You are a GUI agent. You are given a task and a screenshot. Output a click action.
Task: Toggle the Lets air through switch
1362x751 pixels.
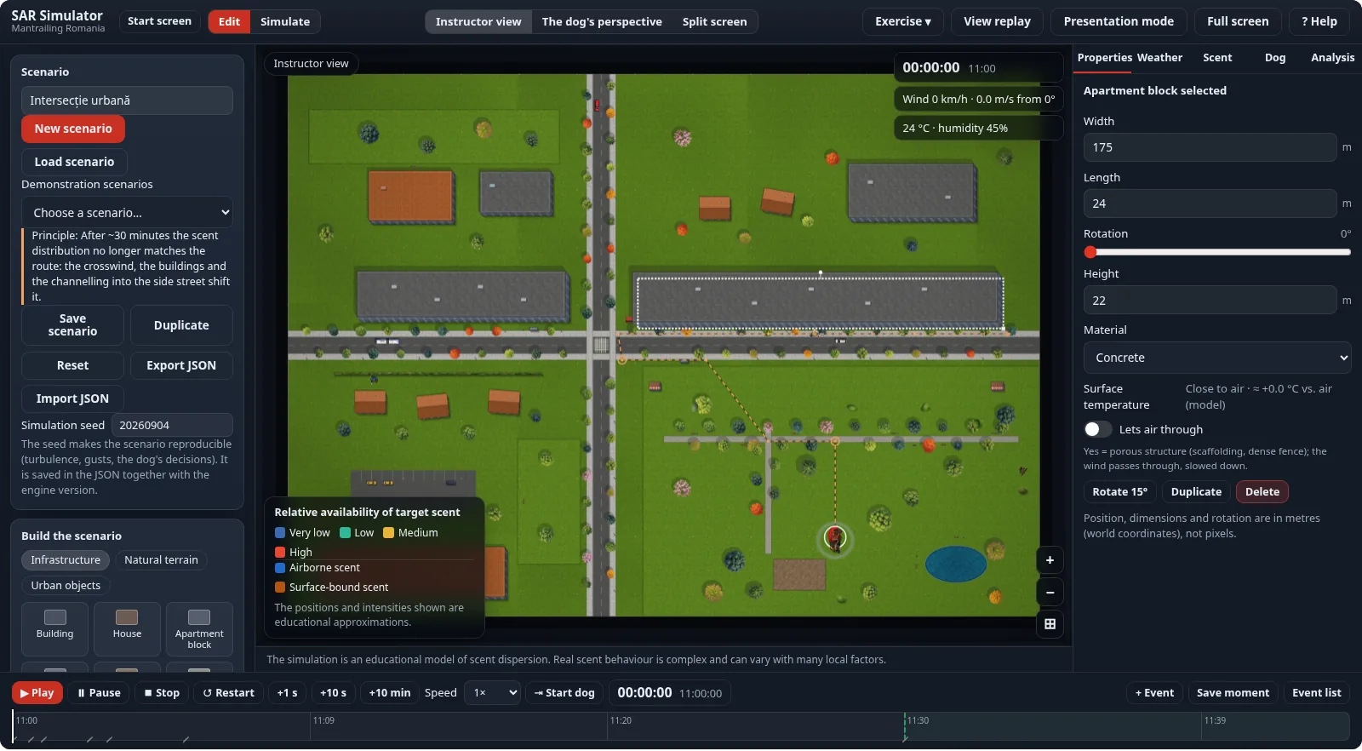tap(1098, 429)
